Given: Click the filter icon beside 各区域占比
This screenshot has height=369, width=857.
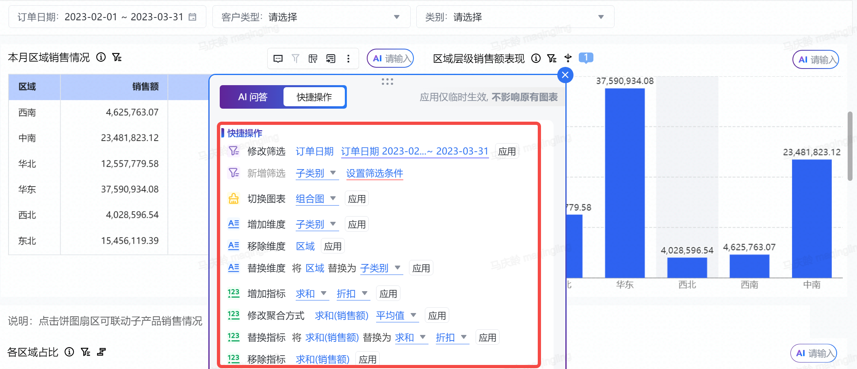Looking at the screenshot, I should (x=85, y=352).
